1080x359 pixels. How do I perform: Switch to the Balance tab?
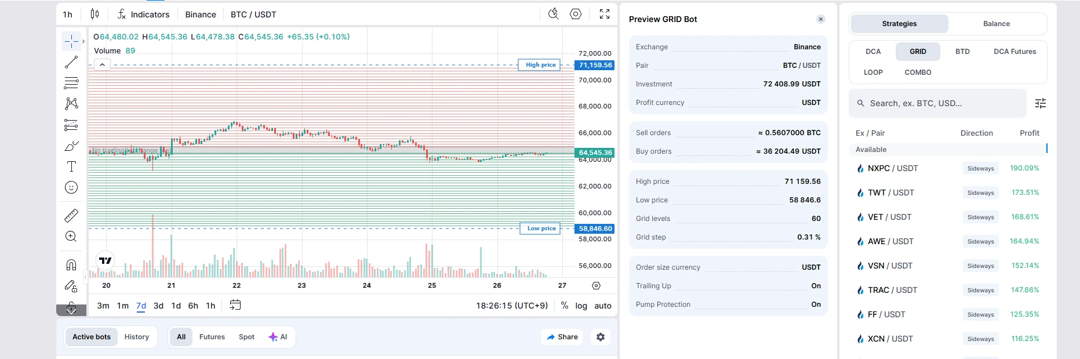tap(997, 24)
